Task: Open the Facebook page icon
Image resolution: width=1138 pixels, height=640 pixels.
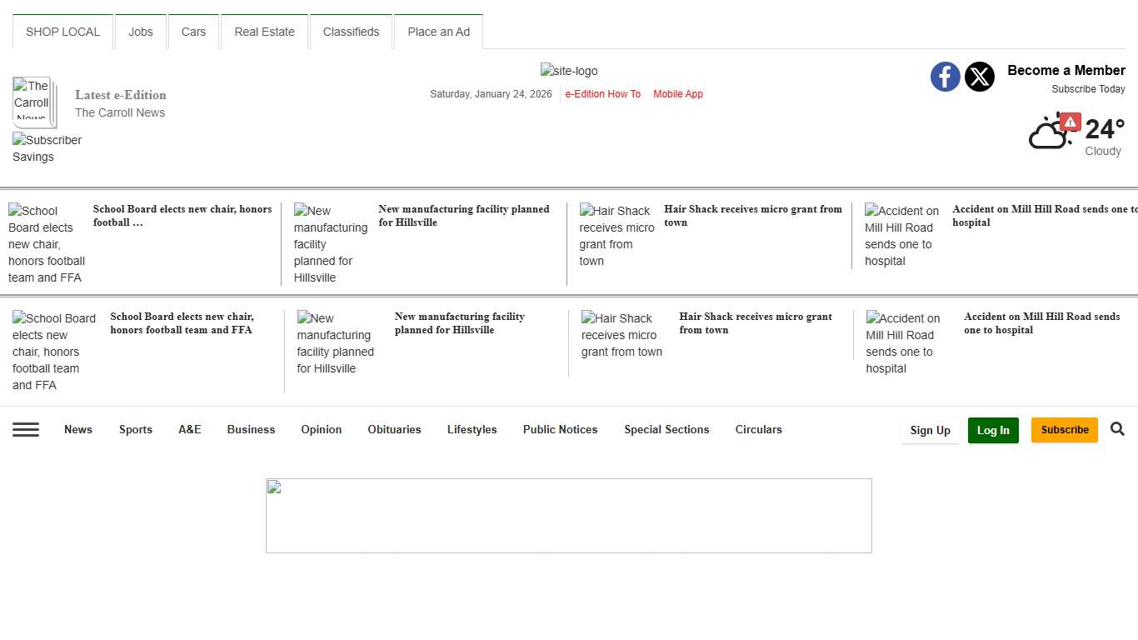Action: click(945, 77)
